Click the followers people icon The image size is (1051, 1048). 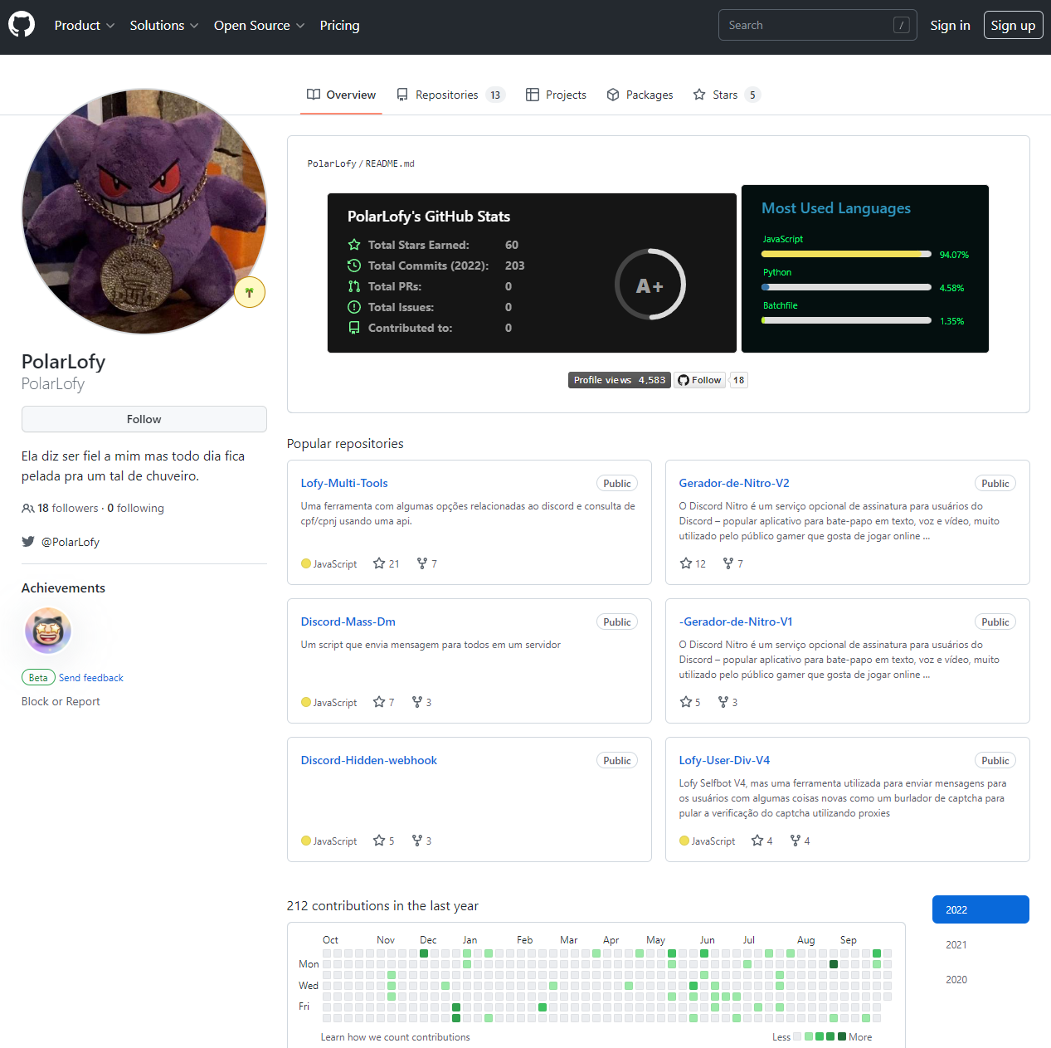pyautogui.click(x=28, y=509)
